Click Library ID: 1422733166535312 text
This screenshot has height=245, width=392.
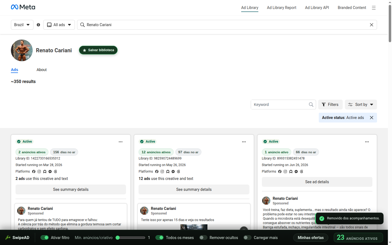pos(38,158)
